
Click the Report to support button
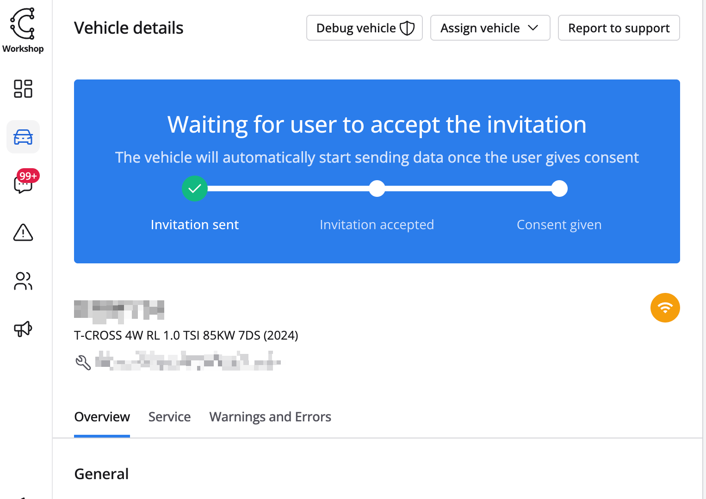[x=619, y=28]
